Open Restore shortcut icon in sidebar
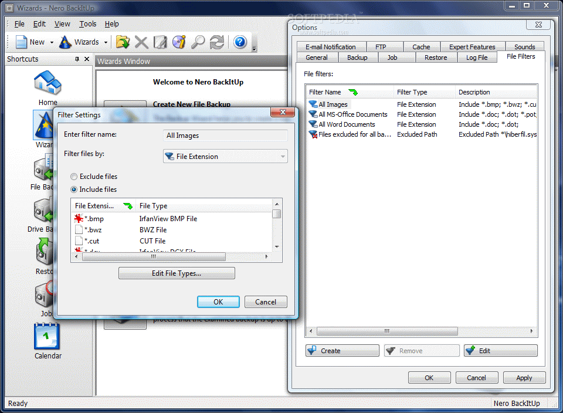The image size is (563, 413). (44, 252)
